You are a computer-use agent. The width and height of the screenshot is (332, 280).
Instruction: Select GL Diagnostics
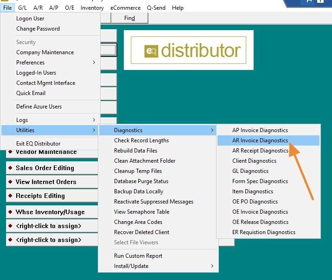pos(268,171)
